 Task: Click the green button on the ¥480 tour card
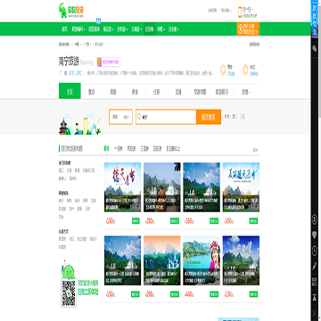(214, 294)
